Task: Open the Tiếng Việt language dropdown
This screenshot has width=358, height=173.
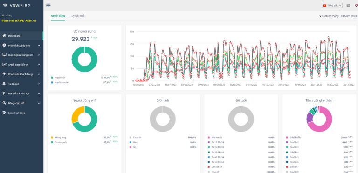Action: (332, 6)
